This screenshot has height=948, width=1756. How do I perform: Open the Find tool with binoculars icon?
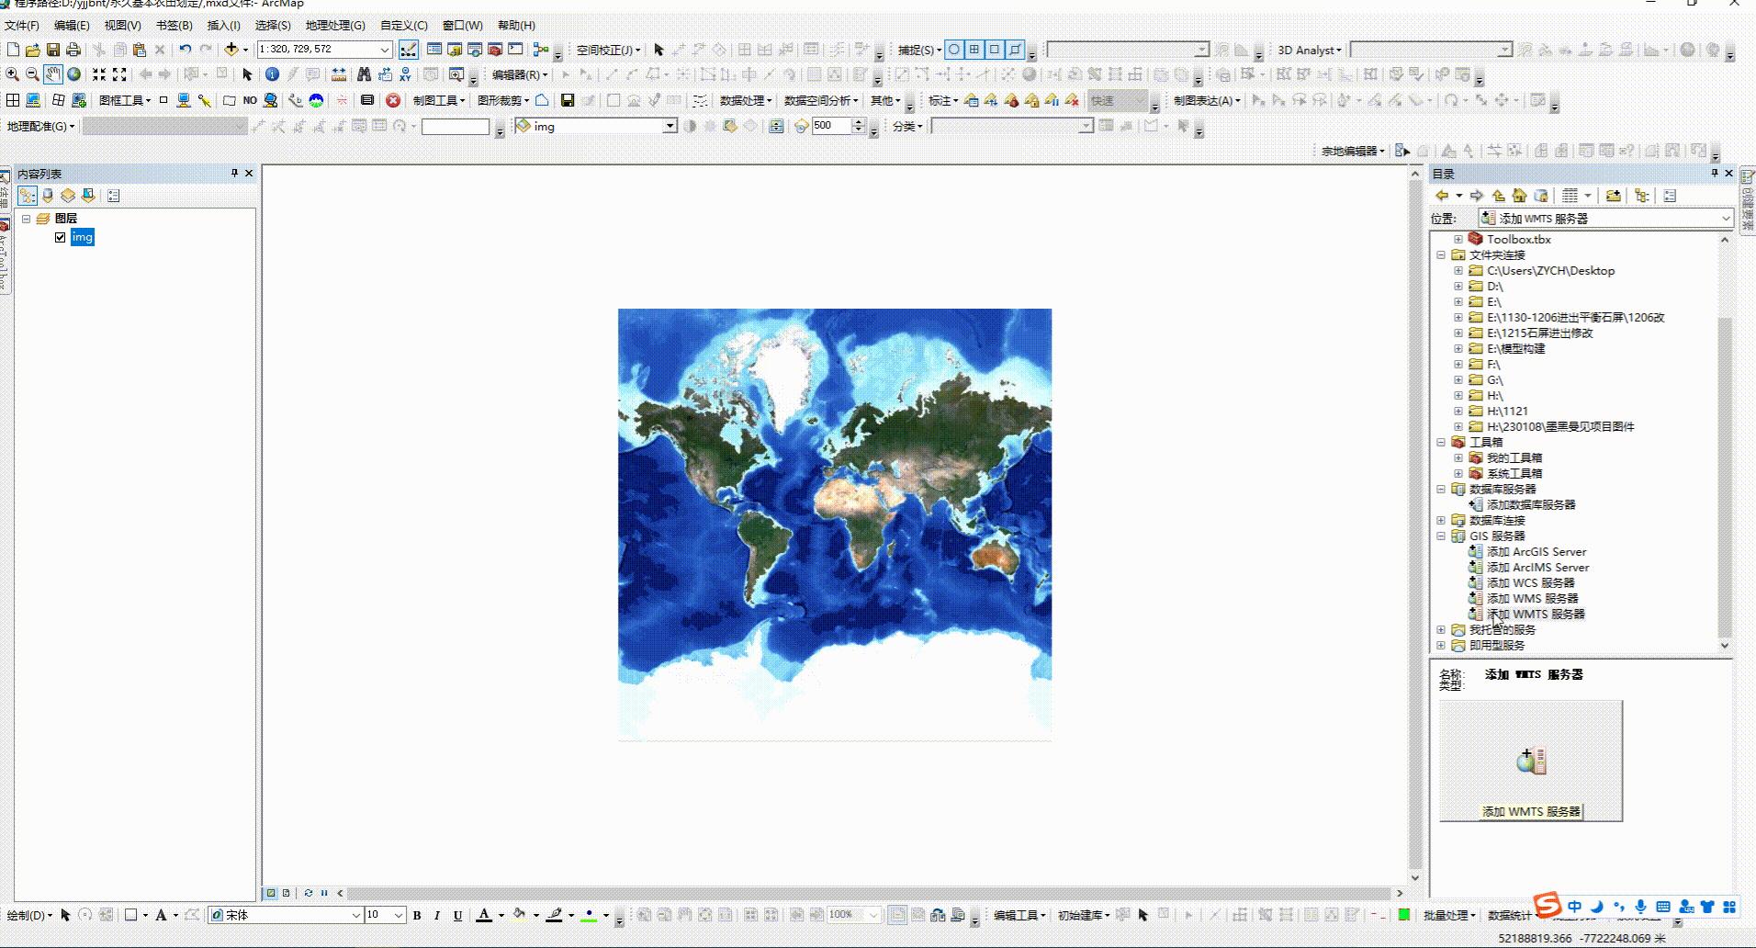pyautogui.click(x=365, y=75)
